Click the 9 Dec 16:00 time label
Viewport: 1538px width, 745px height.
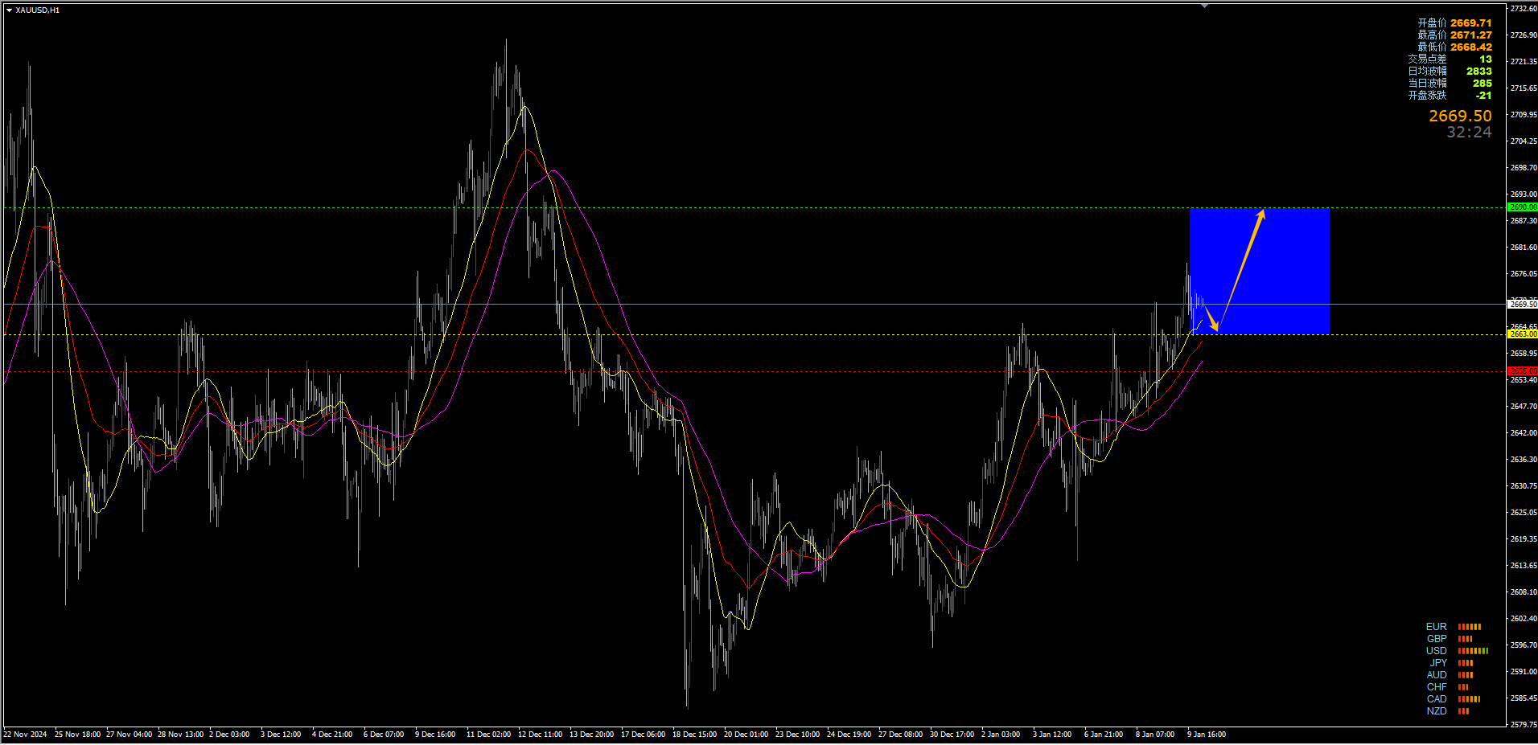435,735
